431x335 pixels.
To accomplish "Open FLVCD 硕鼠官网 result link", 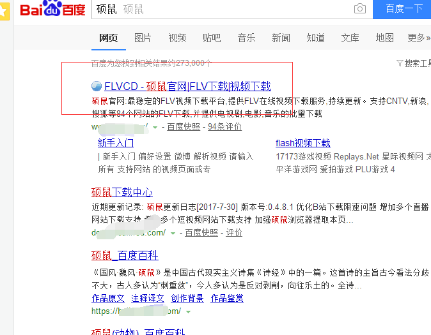I will [187, 86].
